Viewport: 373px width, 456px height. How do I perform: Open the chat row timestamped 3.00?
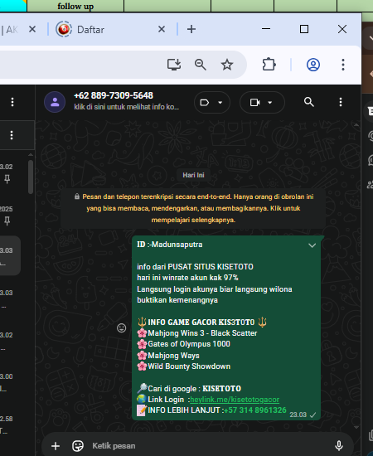(x=10, y=382)
